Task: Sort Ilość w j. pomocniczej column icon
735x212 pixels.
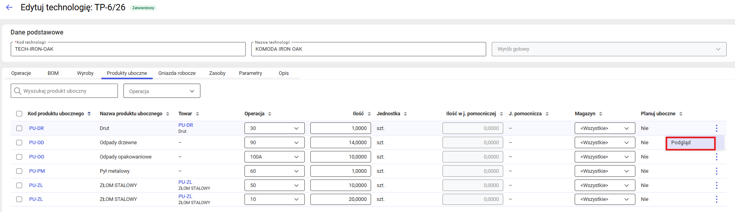Action: click(x=501, y=114)
